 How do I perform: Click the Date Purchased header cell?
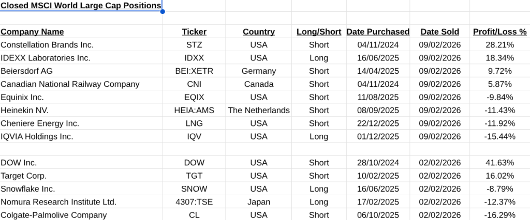pyautogui.click(x=378, y=32)
